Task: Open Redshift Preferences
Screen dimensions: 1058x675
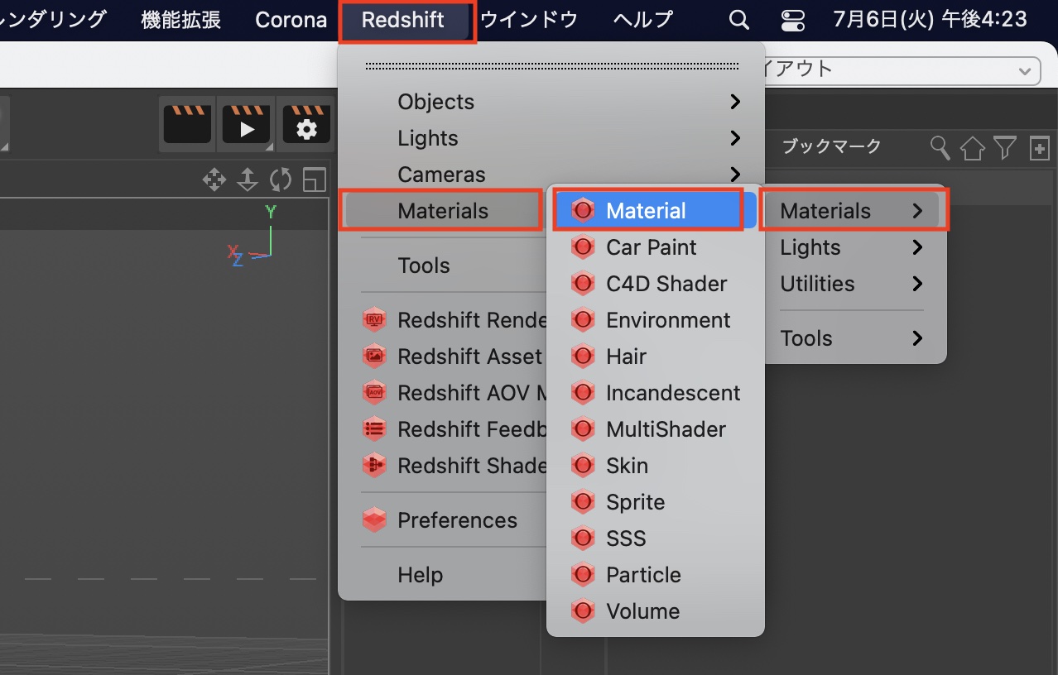Action: tap(457, 520)
